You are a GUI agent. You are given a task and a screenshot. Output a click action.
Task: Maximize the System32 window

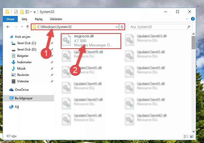click(x=177, y=12)
